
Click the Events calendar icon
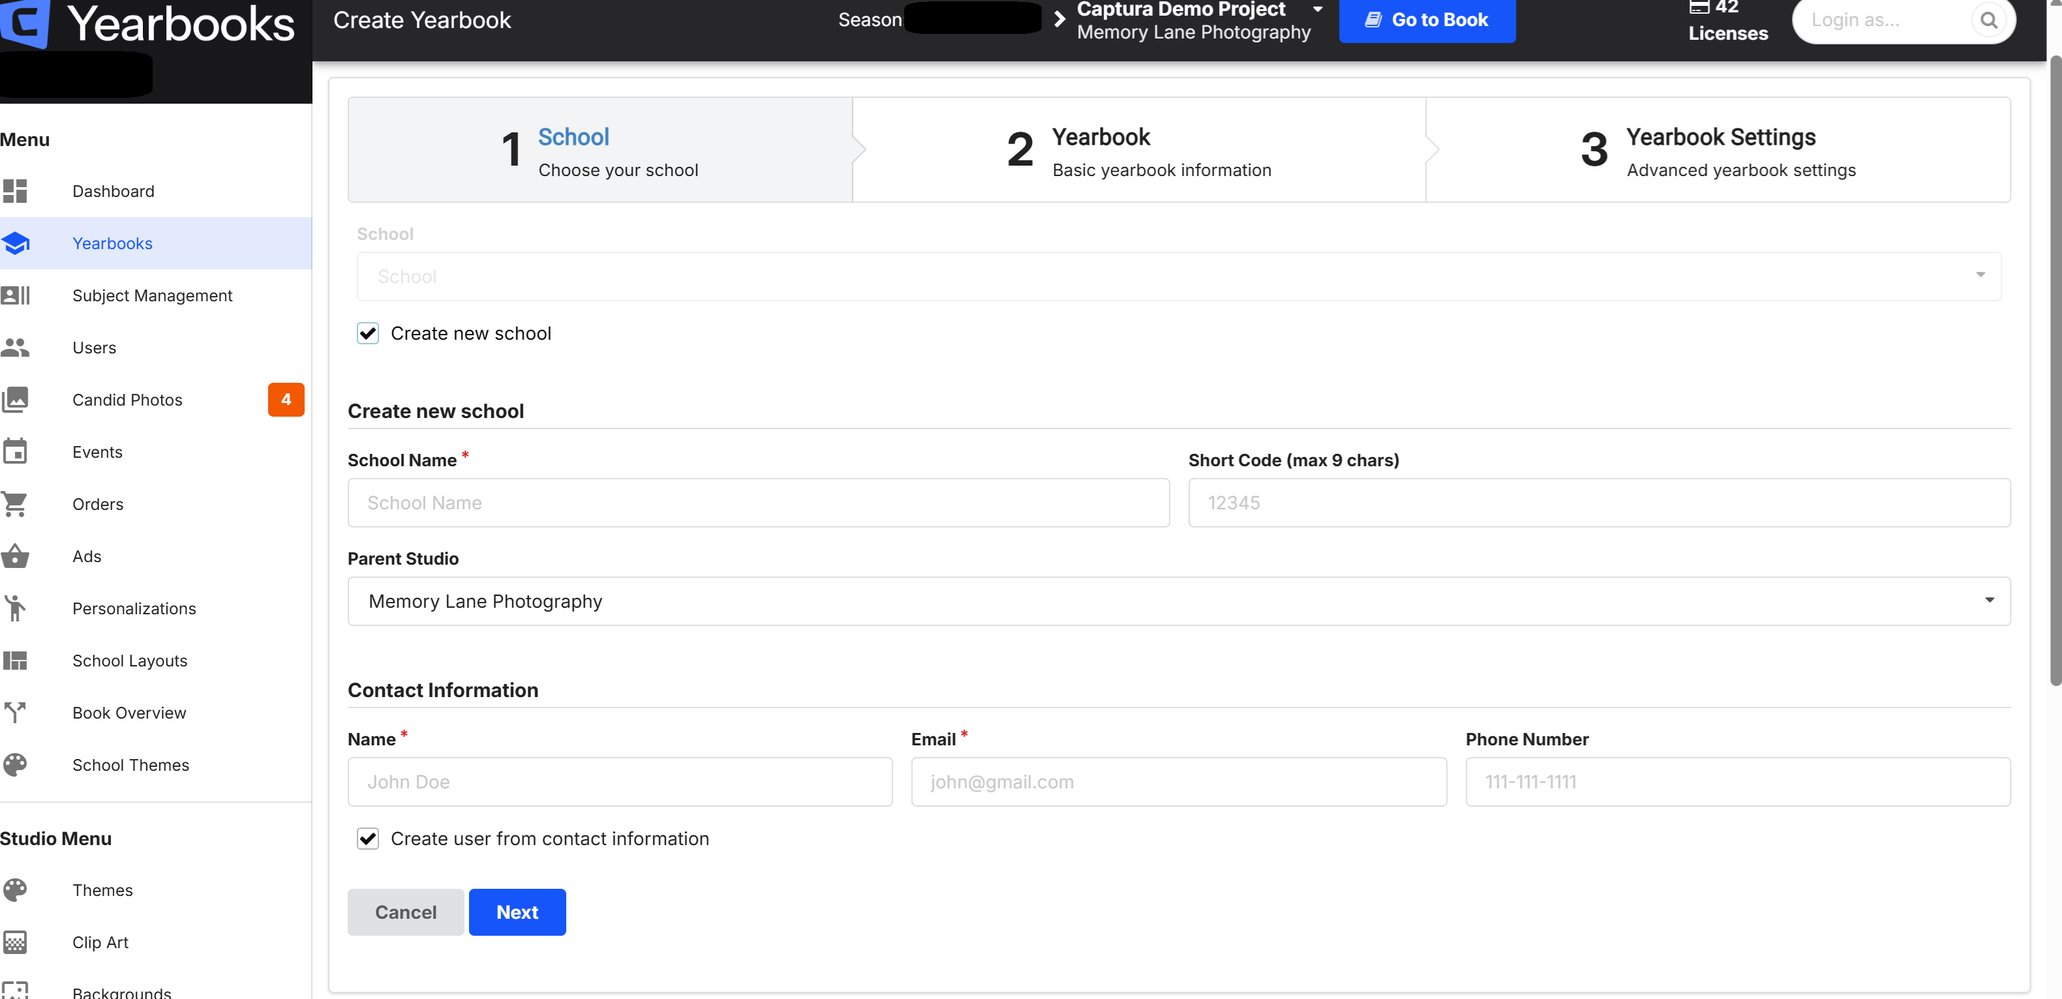pyautogui.click(x=15, y=451)
